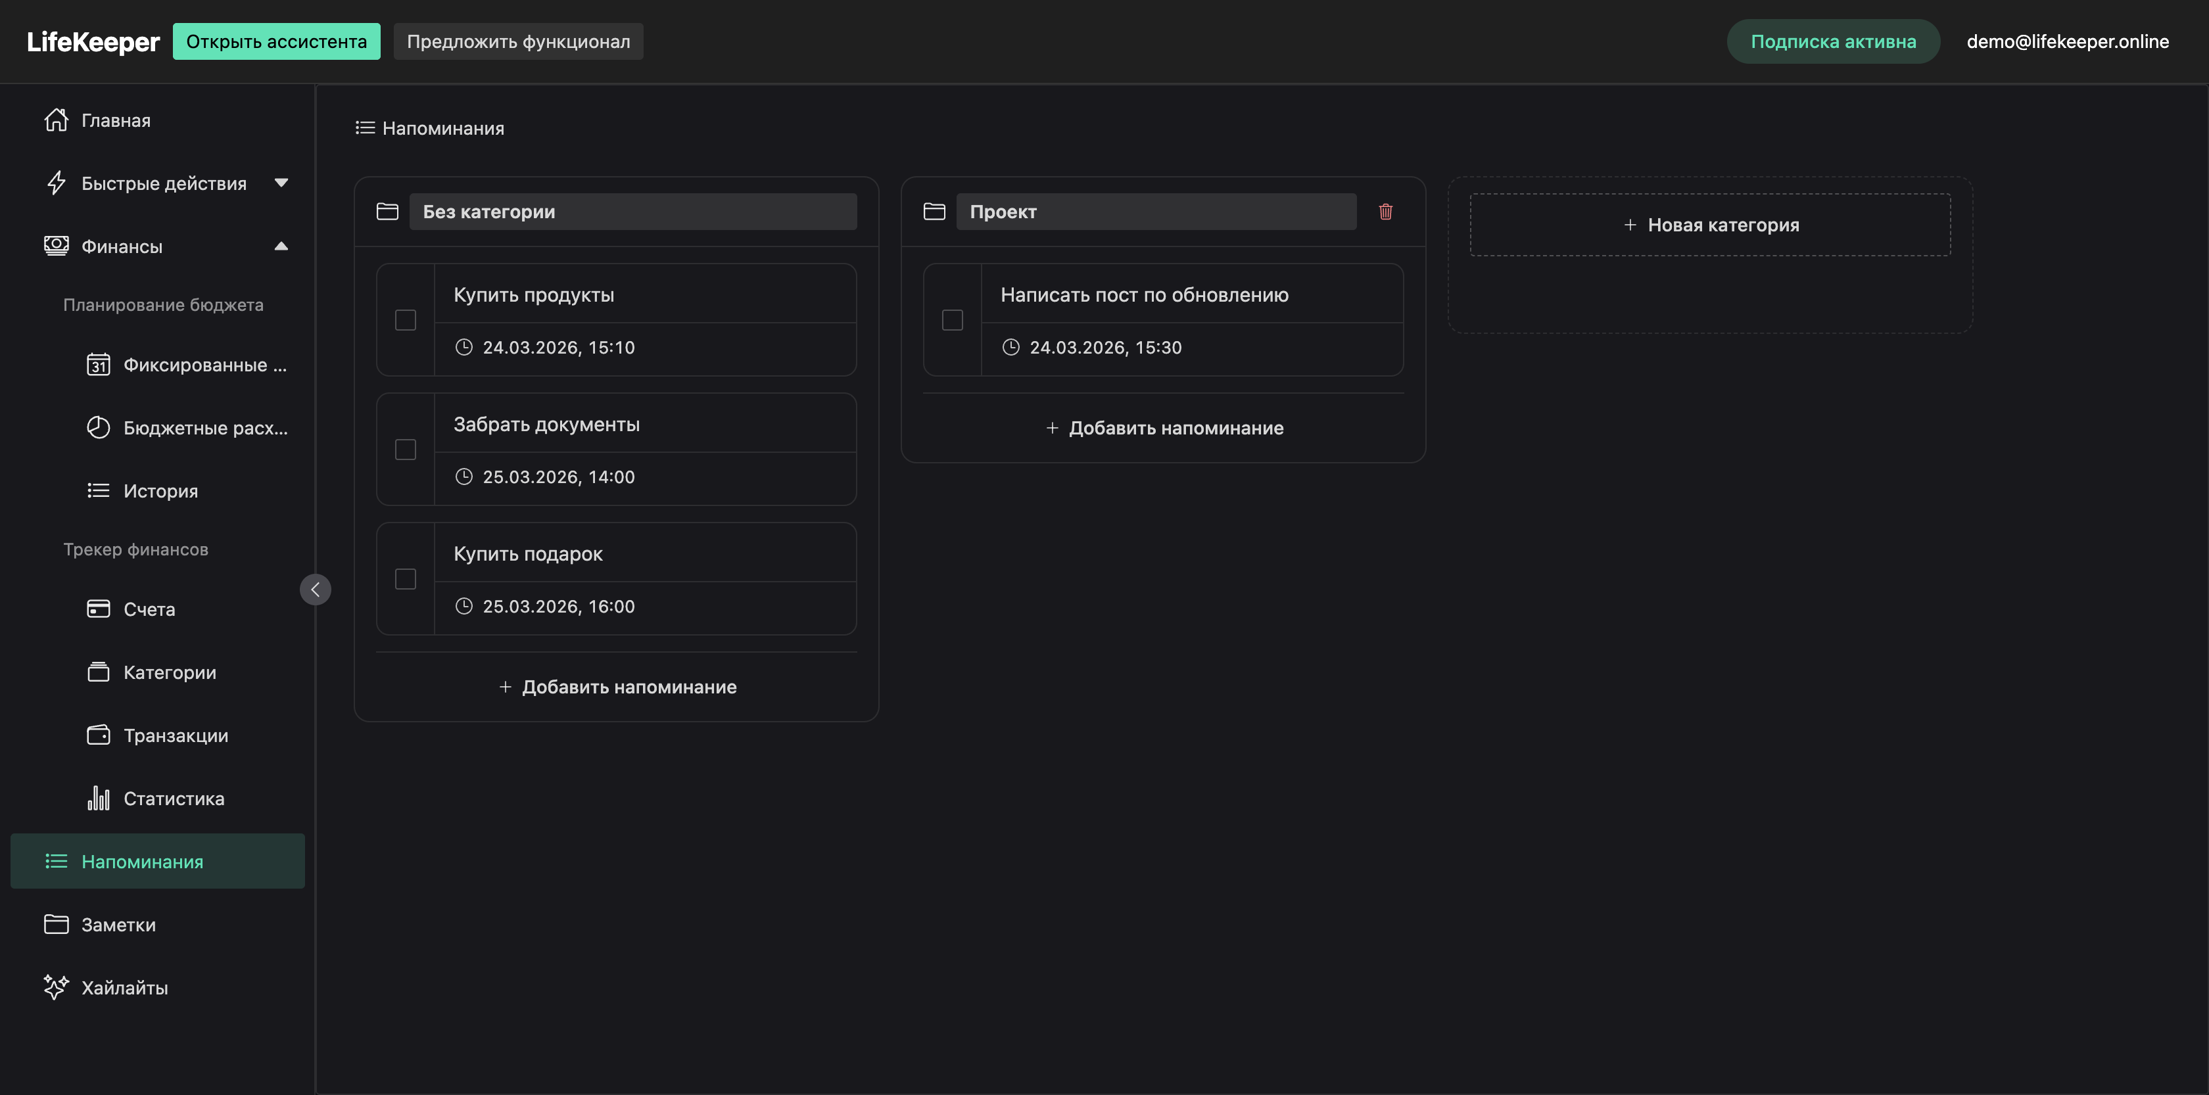2209x1095 pixels.
Task: Open Бюджетные расходы pie chart icon
Action: click(x=99, y=427)
